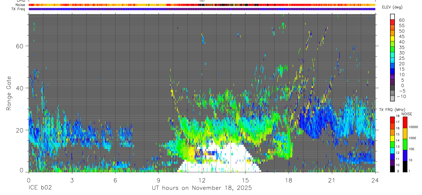The width and height of the screenshot is (422, 195).
Task: Click the 'UT hours on November 18, 2025' label
Action: pyautogui.click(x=202, y=188)
